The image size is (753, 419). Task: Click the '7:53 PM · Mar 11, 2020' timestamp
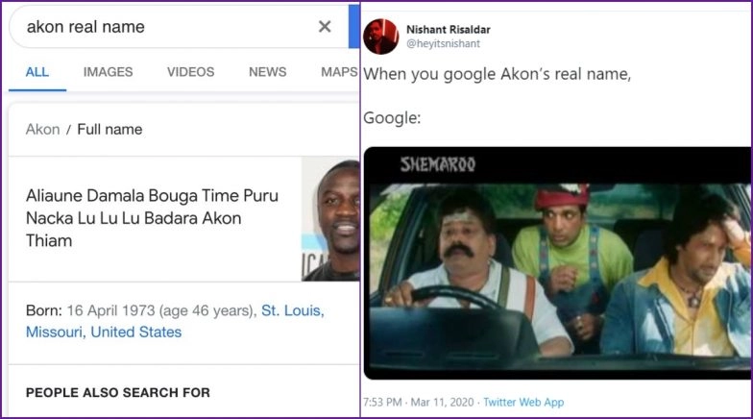tap(419, 402)
